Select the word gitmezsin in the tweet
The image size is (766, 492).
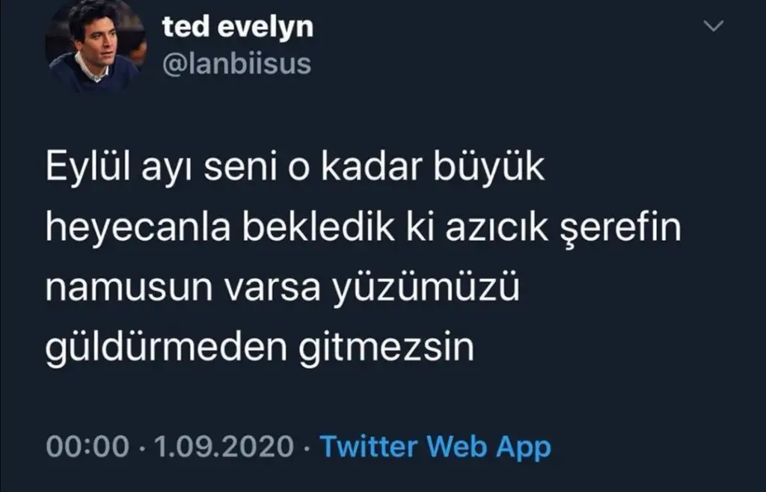pyautogui.click(x=387, y=348)
